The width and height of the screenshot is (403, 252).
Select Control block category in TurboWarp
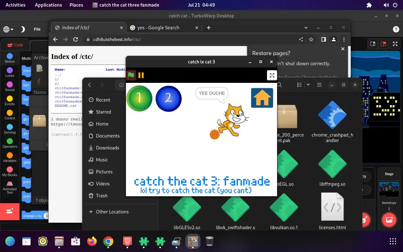pyautogui.click(x=10, y=115)
